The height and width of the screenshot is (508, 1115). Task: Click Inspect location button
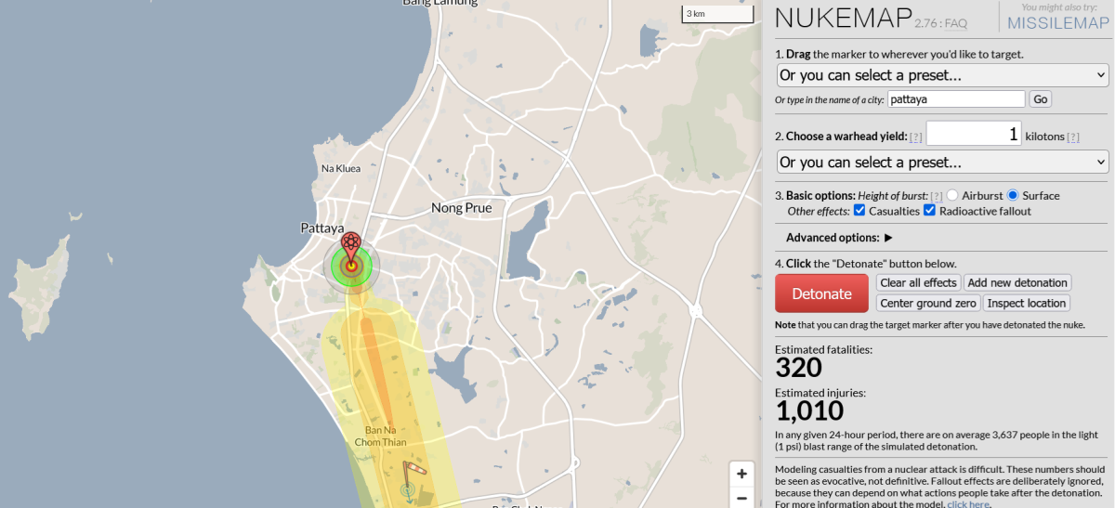(1026, 303)
